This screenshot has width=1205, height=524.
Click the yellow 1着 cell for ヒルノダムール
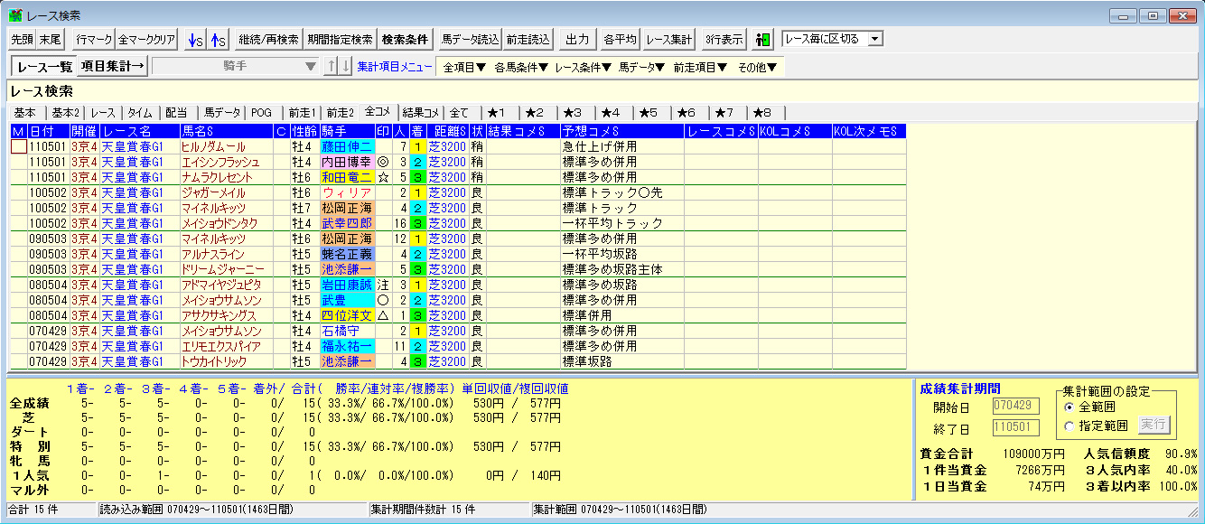417,146
